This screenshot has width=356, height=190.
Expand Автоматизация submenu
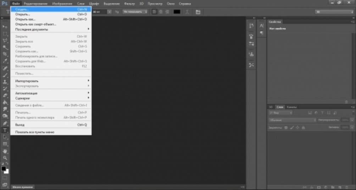pyautogui.click(x=51, y=93)
